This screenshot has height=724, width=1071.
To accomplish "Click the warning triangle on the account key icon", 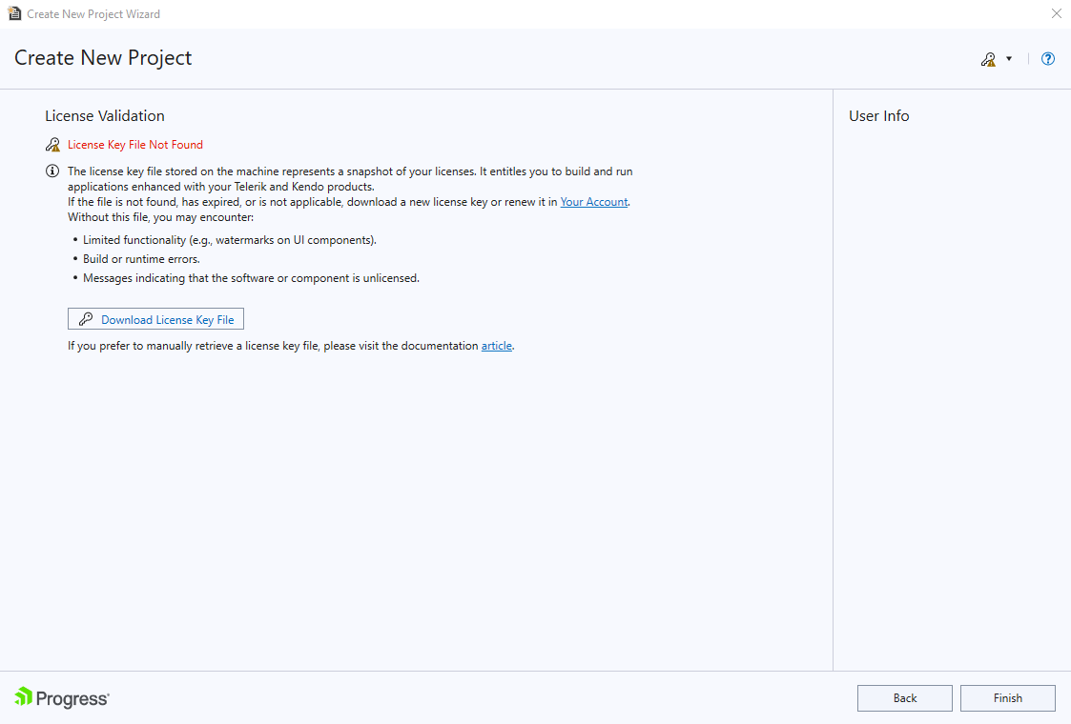I will coord(992,63).
